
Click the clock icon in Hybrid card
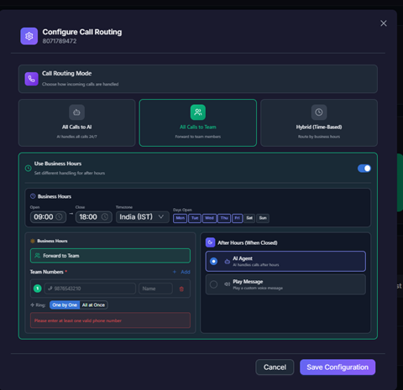[x=319, y=112]
